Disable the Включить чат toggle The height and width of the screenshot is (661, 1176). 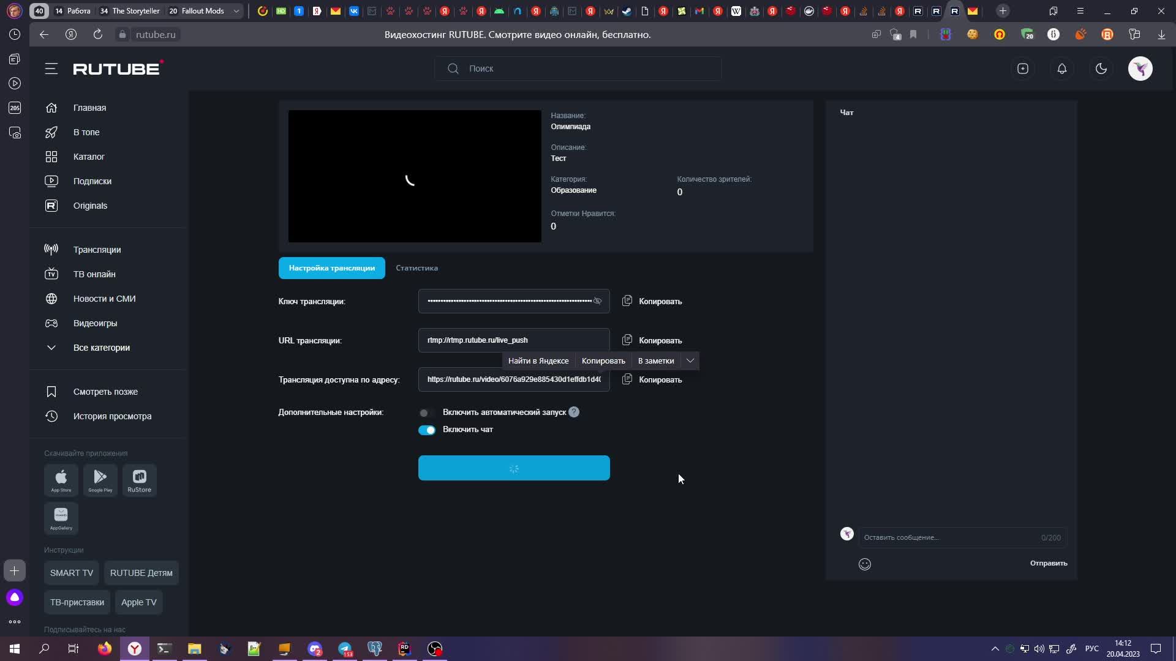427,430
